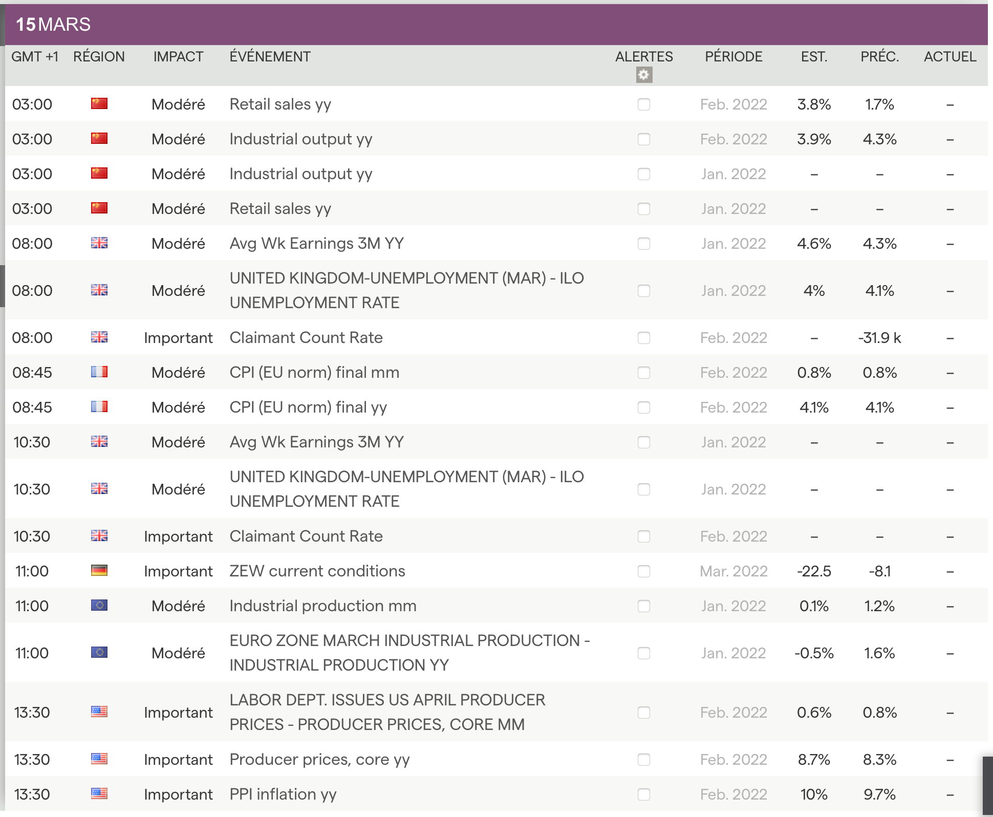Viewport: 993px width, 817px height.
Task: Open the ZEW current conditions event
Action: 317,571
